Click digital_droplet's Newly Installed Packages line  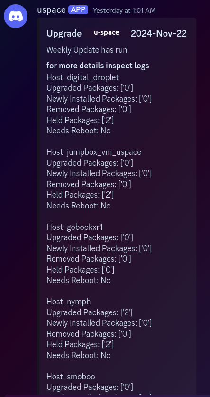[x=99, y=98]
